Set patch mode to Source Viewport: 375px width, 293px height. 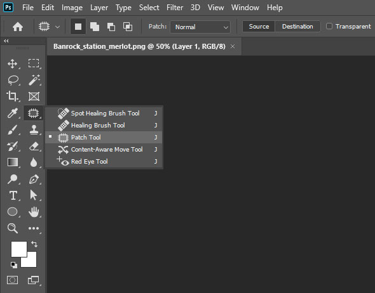pos(259,27)
